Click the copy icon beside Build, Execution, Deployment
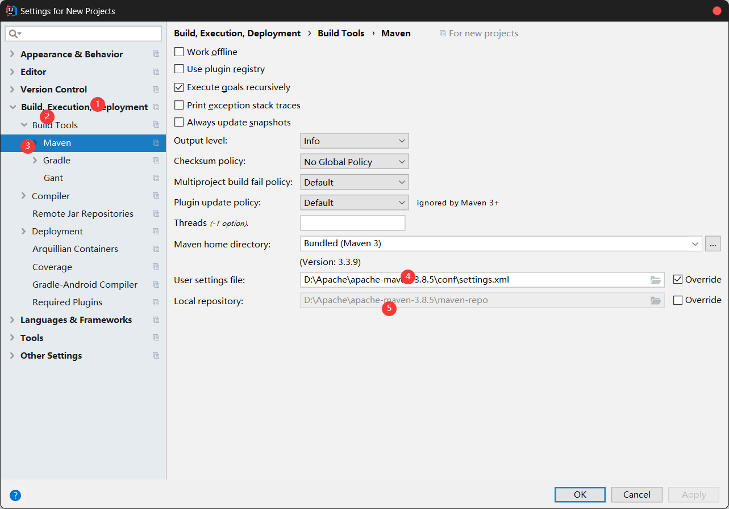Image resolution: width=729 pixels, height=509 pixels. tap(156, 107)
